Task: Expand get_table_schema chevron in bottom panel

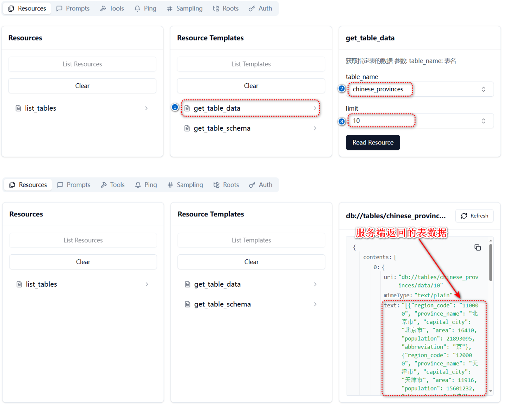Action: coord(315,305)
